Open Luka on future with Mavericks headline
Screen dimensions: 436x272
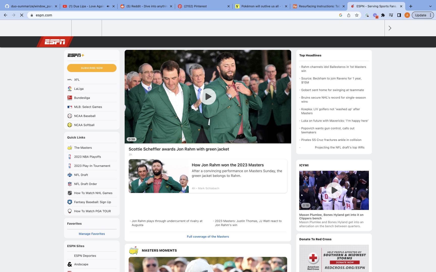pyautogui.click(x=335, y=121)
